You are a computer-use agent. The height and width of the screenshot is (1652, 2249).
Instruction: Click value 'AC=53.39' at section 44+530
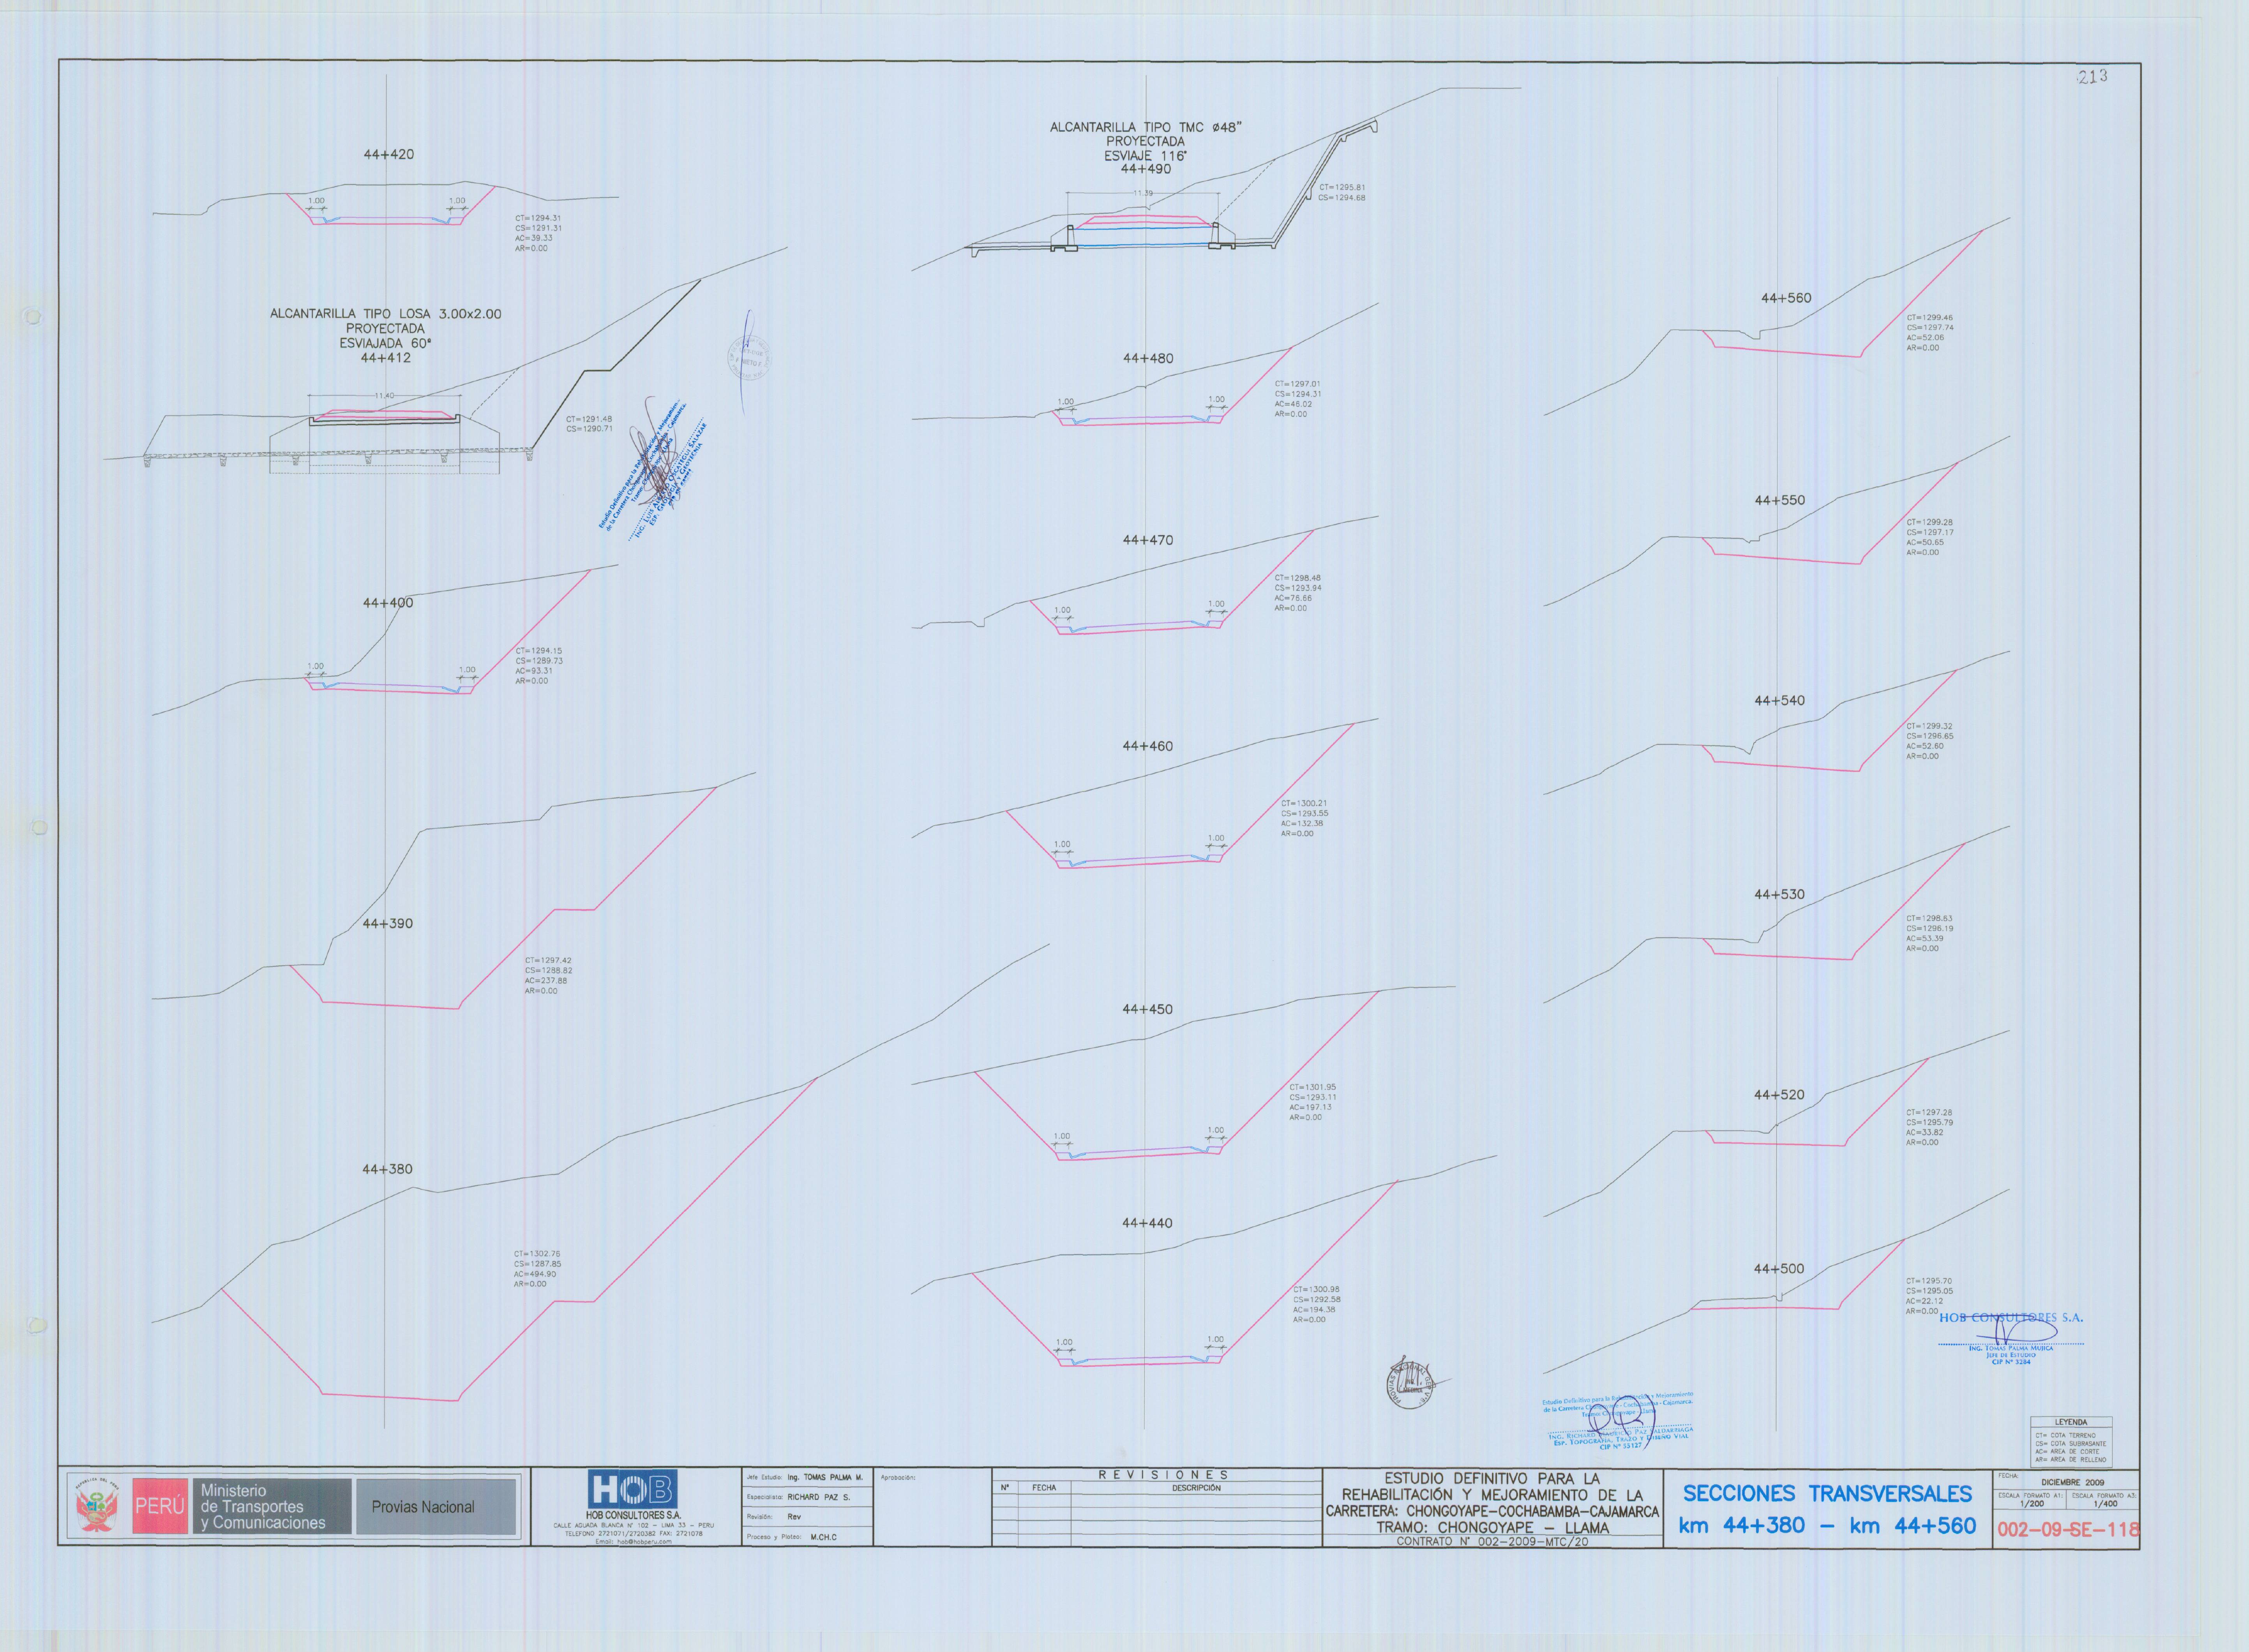[1925, 939]
